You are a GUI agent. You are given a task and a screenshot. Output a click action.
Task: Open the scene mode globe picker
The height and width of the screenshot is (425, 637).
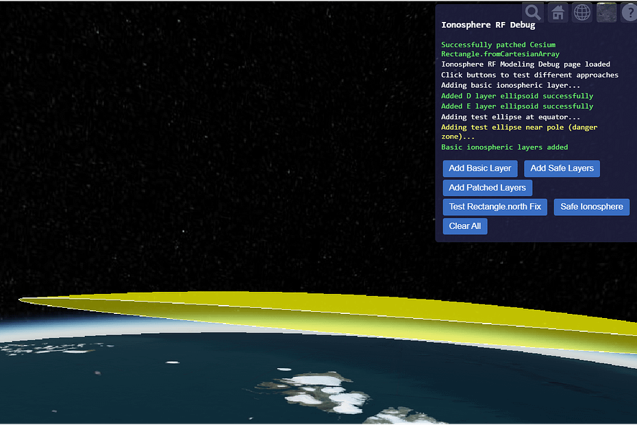(x=582, y=12)
